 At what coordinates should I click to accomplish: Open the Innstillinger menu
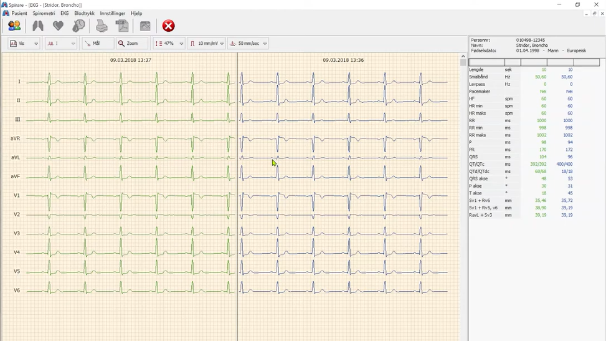tap(113, 13)
